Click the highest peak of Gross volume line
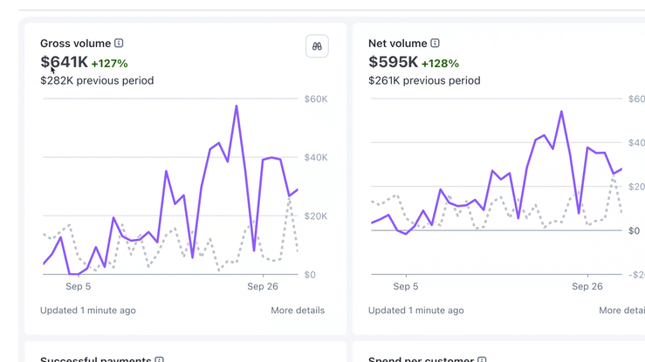 tap(237, 106)
